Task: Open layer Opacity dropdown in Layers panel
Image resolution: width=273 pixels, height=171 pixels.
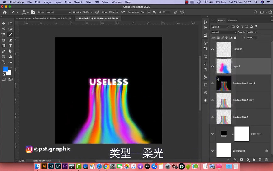Action: (x=256, y=32)
